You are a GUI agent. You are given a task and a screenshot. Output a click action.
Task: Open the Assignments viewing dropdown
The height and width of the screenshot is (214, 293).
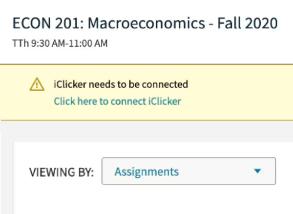click(188, 171)
